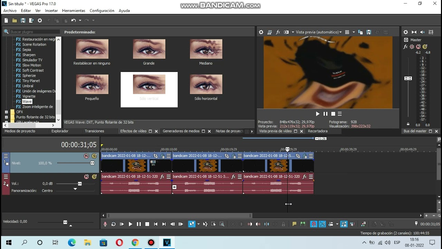Open the event pan/crop on the first video clip

pos(156,156)
